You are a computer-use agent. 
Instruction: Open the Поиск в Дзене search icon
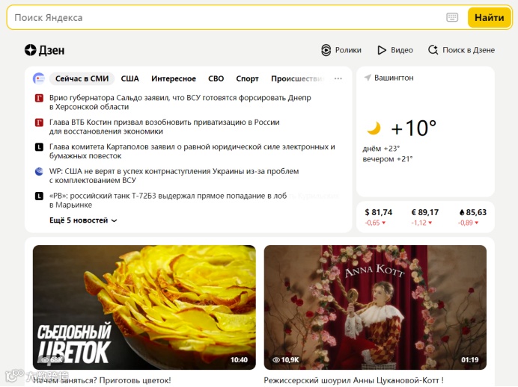(433, 50)
